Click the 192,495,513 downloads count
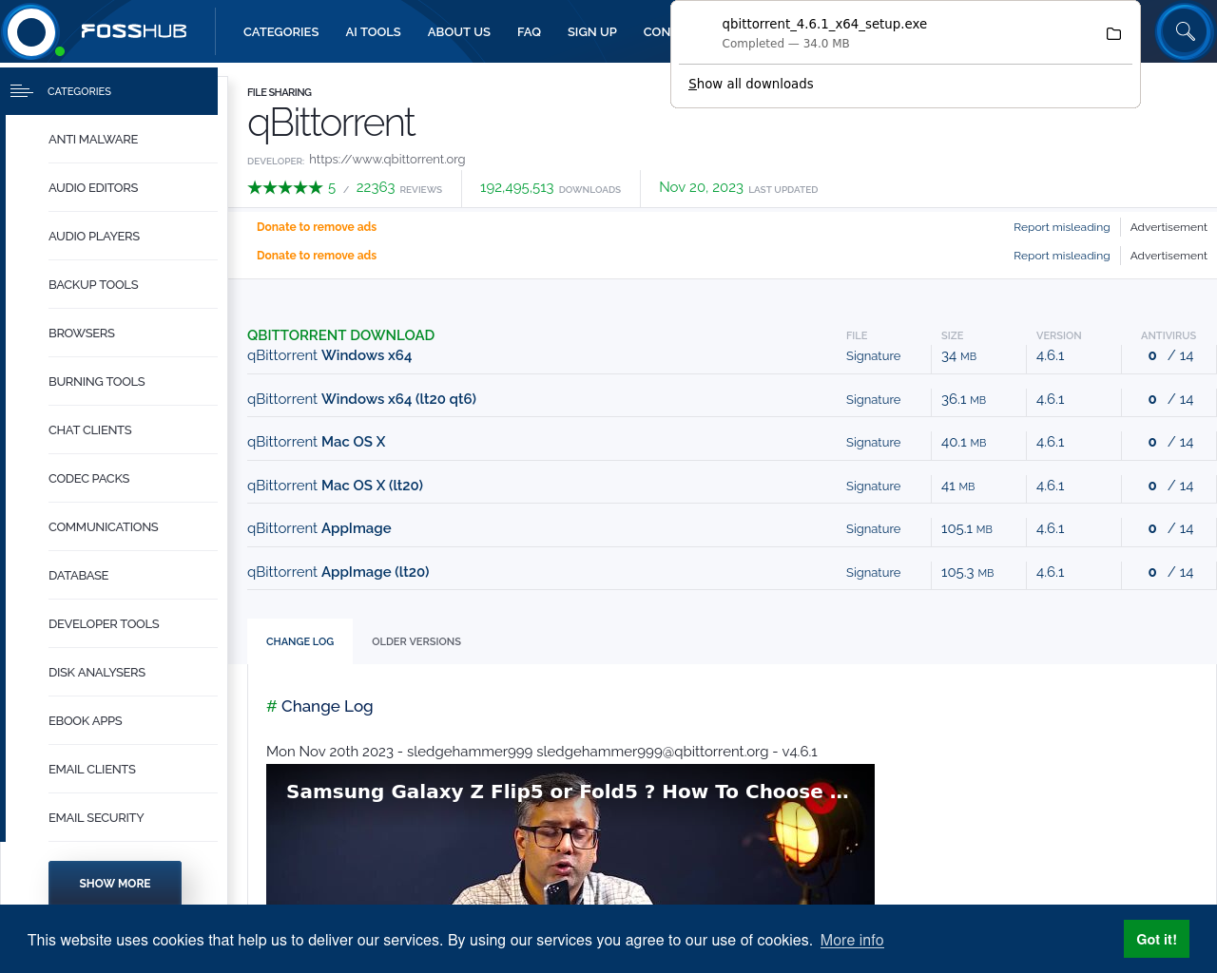The image size is (1217, 973). pyautogui.click(x=516, y=188)
